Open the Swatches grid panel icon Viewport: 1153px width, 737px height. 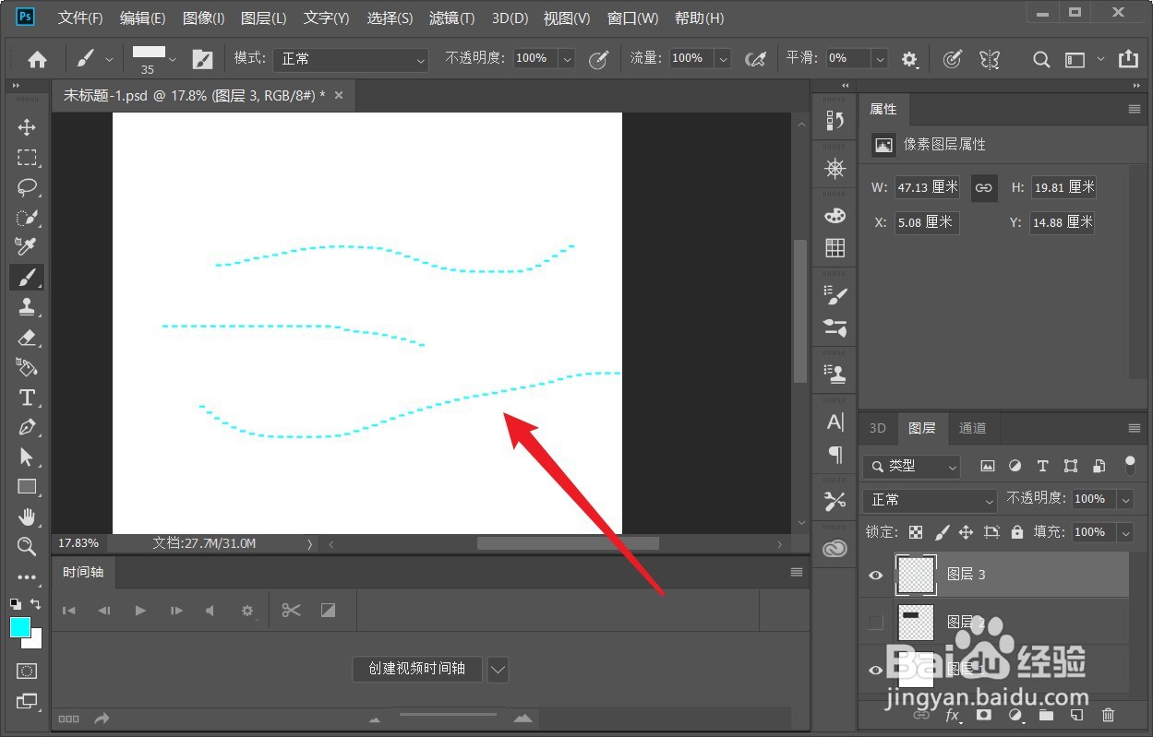(835, 248)
